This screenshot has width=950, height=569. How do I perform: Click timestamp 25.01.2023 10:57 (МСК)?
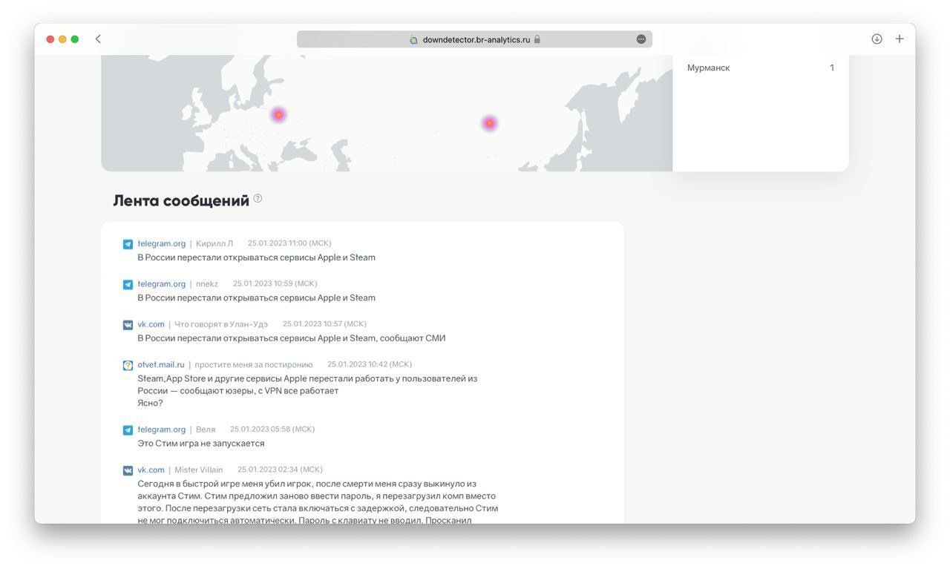point(324,323)
